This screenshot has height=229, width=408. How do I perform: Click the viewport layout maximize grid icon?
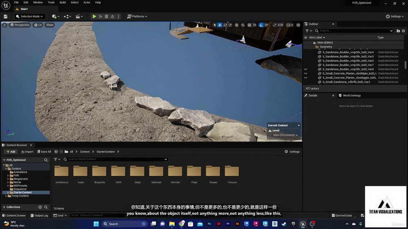point(298,25)
